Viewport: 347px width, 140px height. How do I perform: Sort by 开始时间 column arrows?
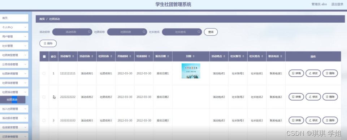pos(130,57)
